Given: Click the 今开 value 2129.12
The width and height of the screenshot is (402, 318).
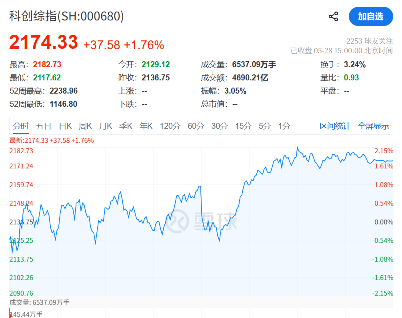Looking at the screenshot, I should click(156, 64).
